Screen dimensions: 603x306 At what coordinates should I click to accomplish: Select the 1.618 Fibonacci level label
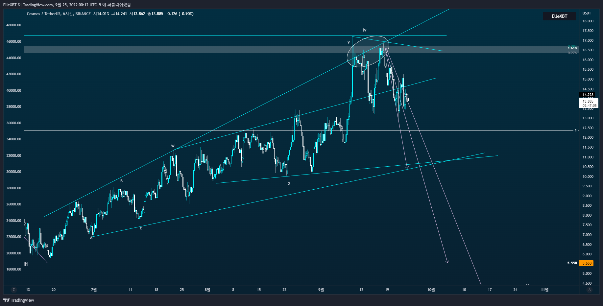[x=572, y=48]
